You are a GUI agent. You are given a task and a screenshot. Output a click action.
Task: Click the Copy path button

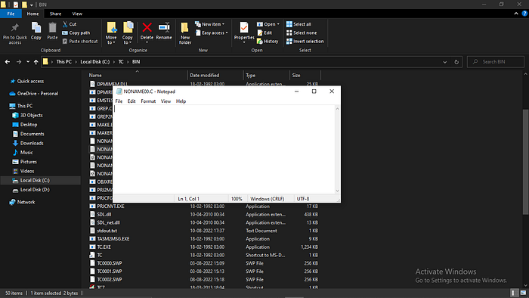[x=76, y=33]
